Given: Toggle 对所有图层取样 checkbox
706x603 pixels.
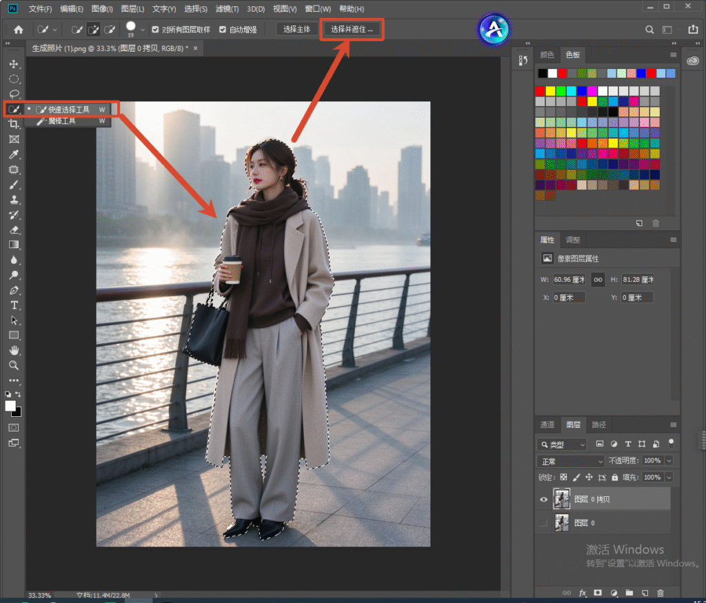Looking at the screenshot, I should (x=155, y=30).
